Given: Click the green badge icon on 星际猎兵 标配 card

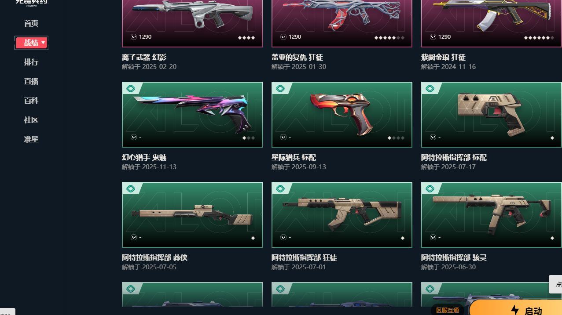Looking at the screenshot, I should pos(280,89).
